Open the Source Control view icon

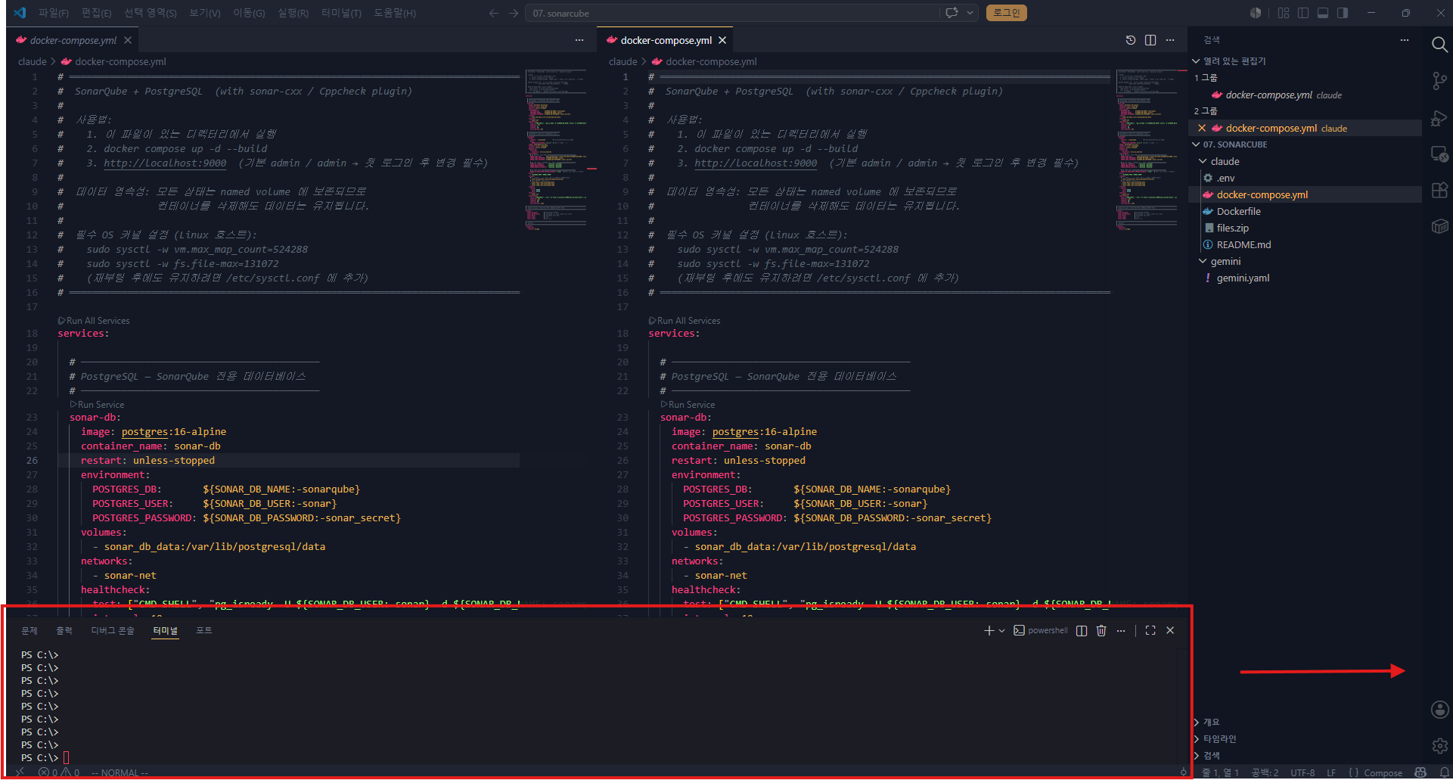[1439, 81]
